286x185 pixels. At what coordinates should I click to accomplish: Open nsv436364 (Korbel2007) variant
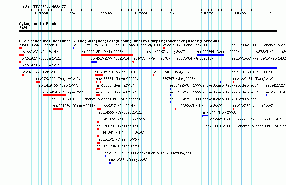[117, 79]
